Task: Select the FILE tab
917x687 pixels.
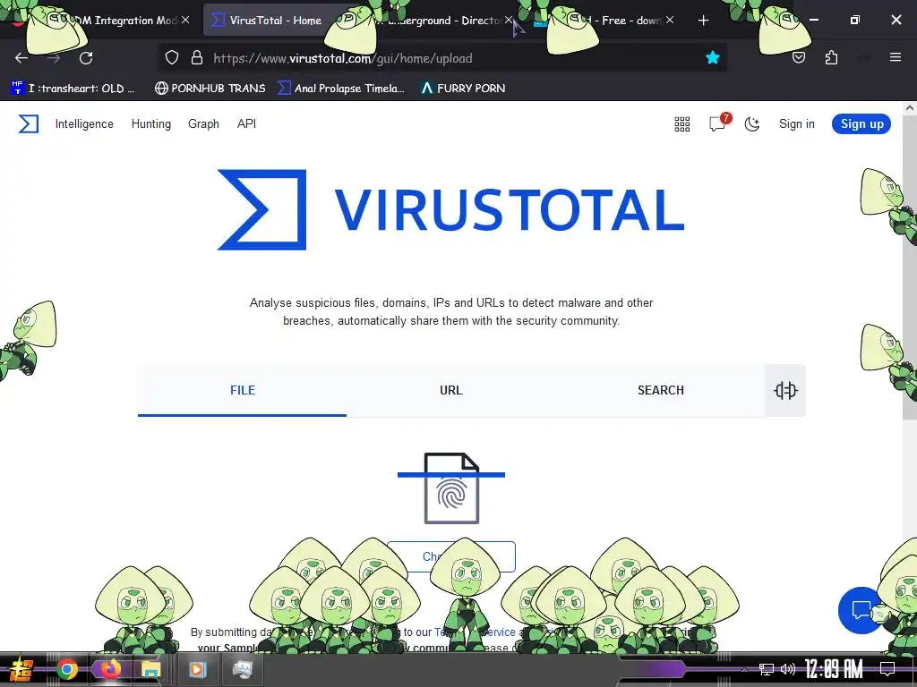Action: coord(242,390)
